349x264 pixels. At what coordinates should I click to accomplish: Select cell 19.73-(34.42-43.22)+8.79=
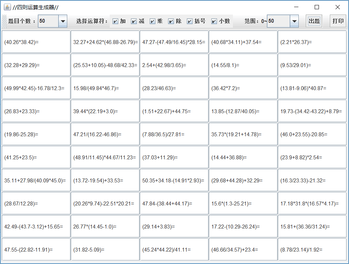pyautogui.click(x=312, y=111)
